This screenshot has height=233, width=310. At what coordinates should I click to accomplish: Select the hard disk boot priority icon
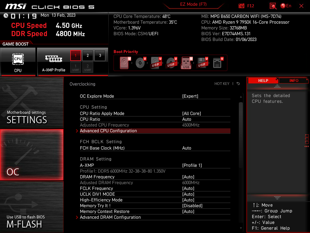point(124,63)
